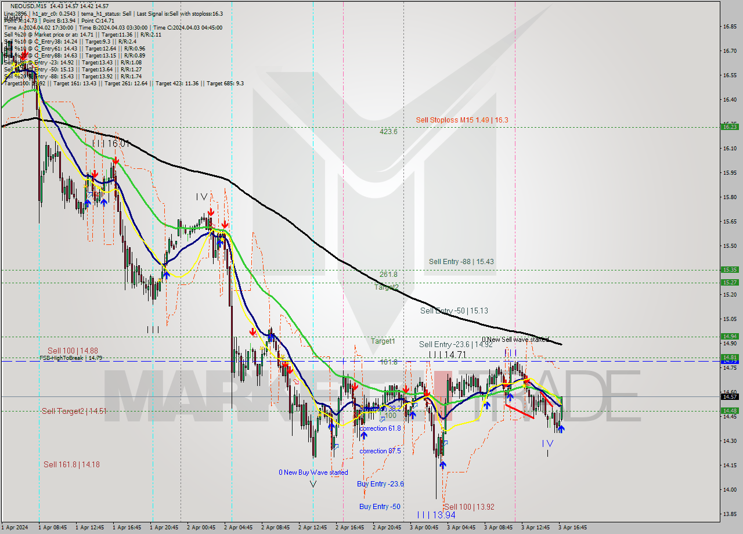Click the 'Sell 161.8 | 14.18' label
The height and width of the screenshot is (534, 743).
71,464
